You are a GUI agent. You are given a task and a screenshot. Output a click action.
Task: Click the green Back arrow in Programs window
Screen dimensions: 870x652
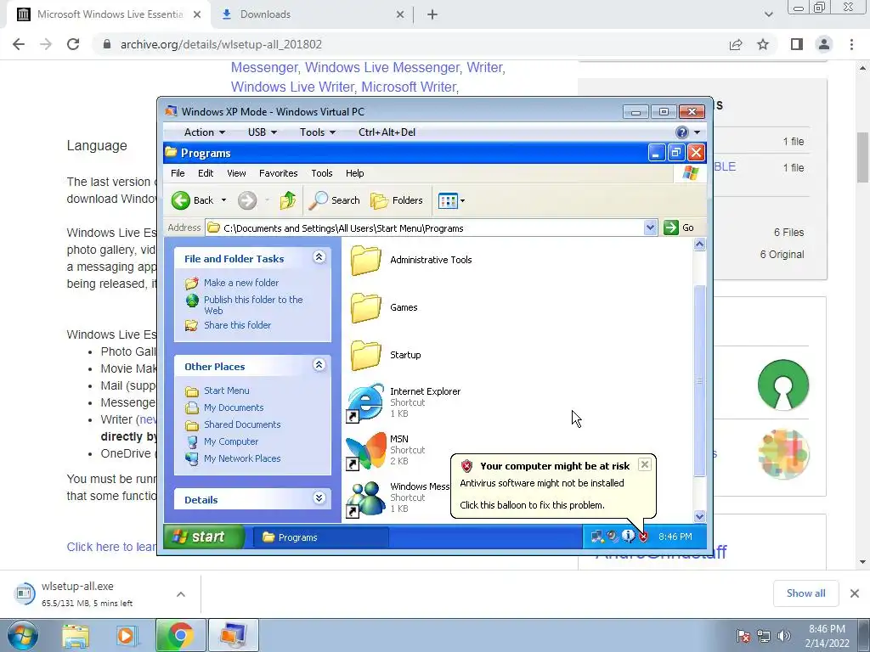pos(181,200)
